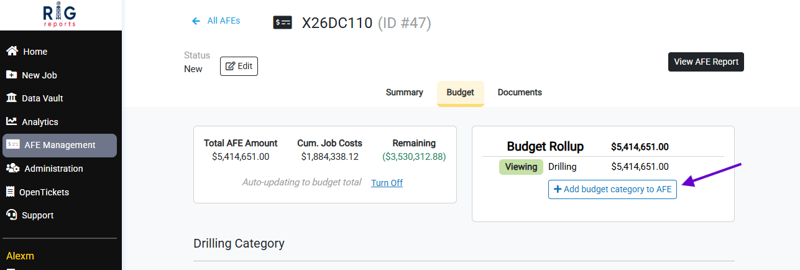Click the AFE Management money icon
Viewport: 800px width, 270px height.
[x=13, y=145]
